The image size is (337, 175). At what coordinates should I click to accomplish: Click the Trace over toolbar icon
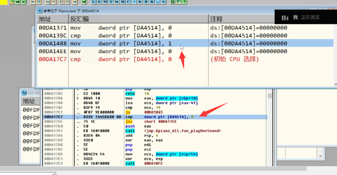[x=67, y=2]
